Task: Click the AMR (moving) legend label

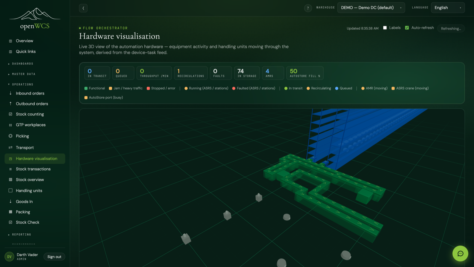Action: [x=377, y=88]
